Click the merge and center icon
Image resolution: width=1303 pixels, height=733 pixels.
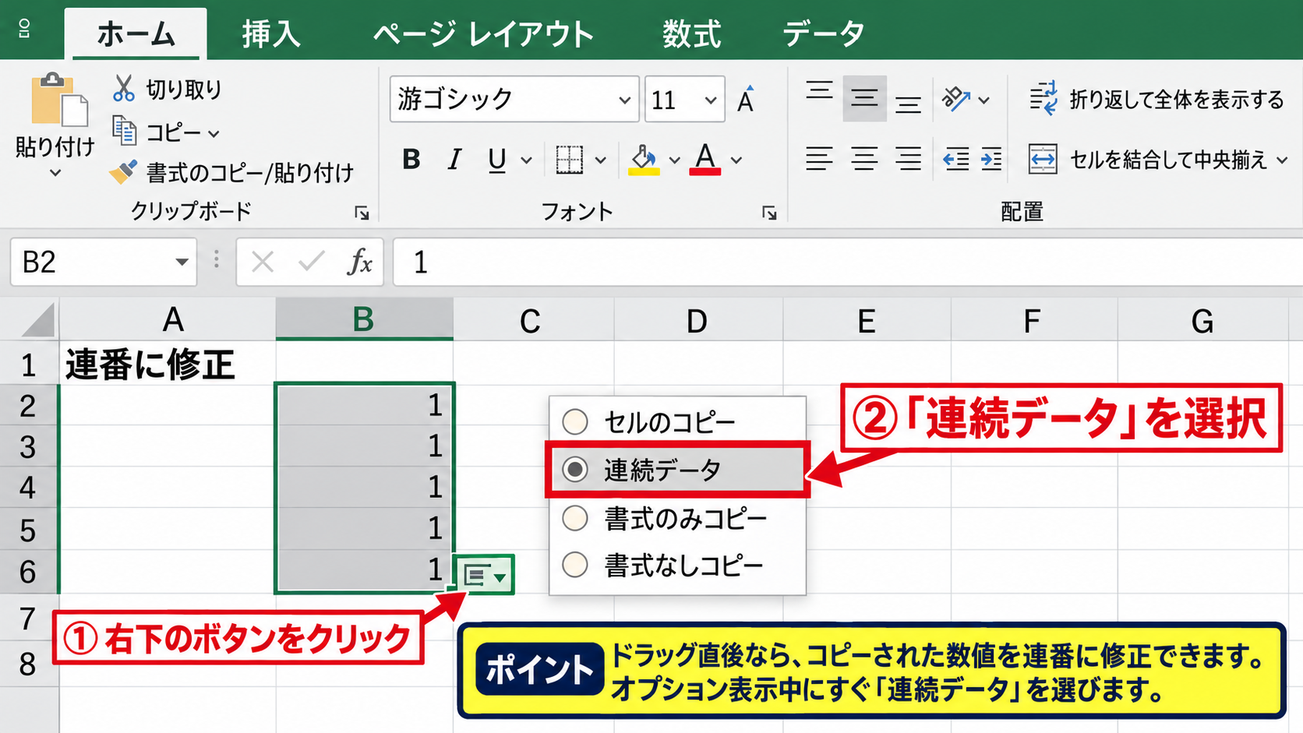1043,160
